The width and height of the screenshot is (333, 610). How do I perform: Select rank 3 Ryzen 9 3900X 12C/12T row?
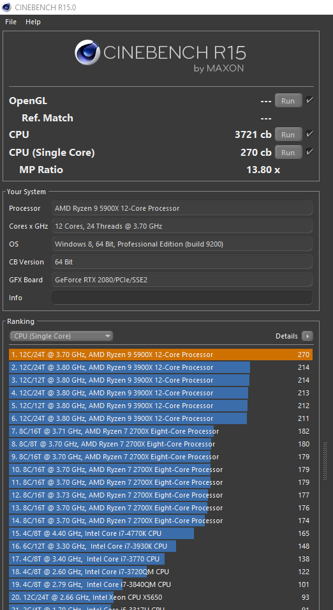161,380
